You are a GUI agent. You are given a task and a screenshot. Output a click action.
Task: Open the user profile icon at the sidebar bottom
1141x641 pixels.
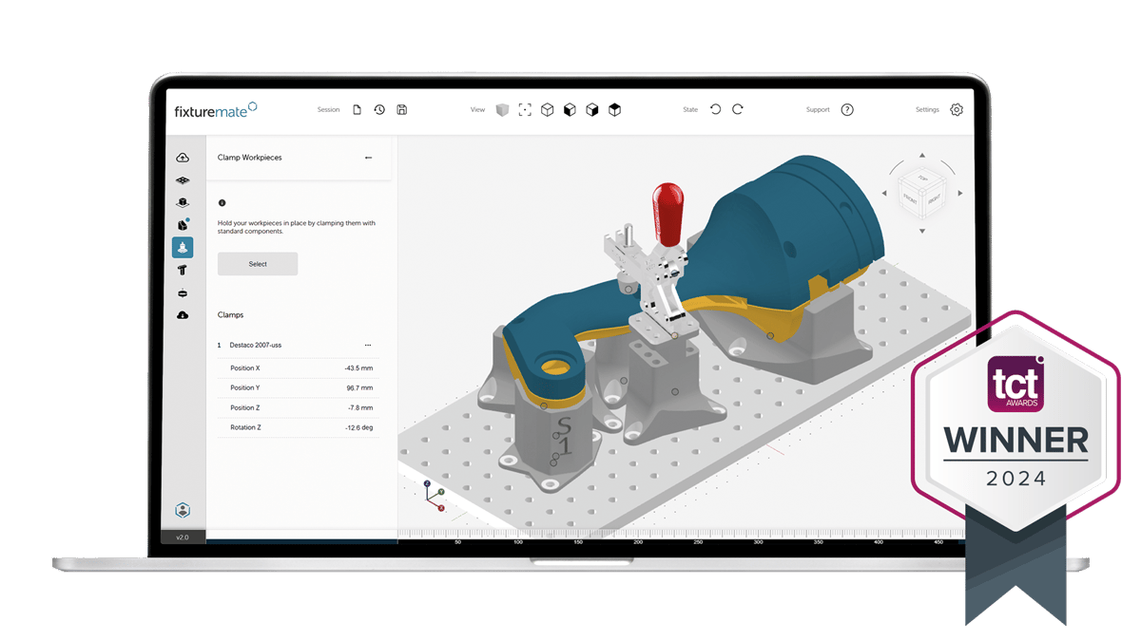click(x=183, y=510)
